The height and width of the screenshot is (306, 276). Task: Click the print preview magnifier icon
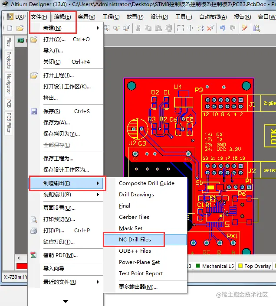point(34,219)
